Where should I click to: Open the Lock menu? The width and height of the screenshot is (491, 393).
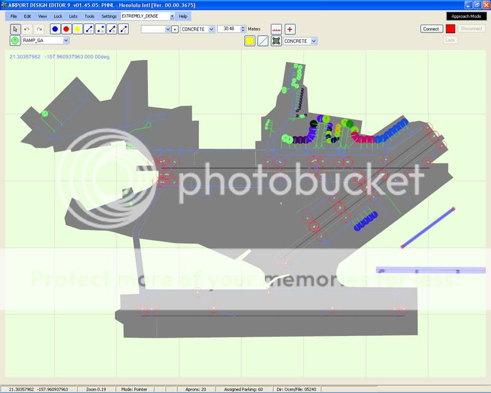point(58,17)
